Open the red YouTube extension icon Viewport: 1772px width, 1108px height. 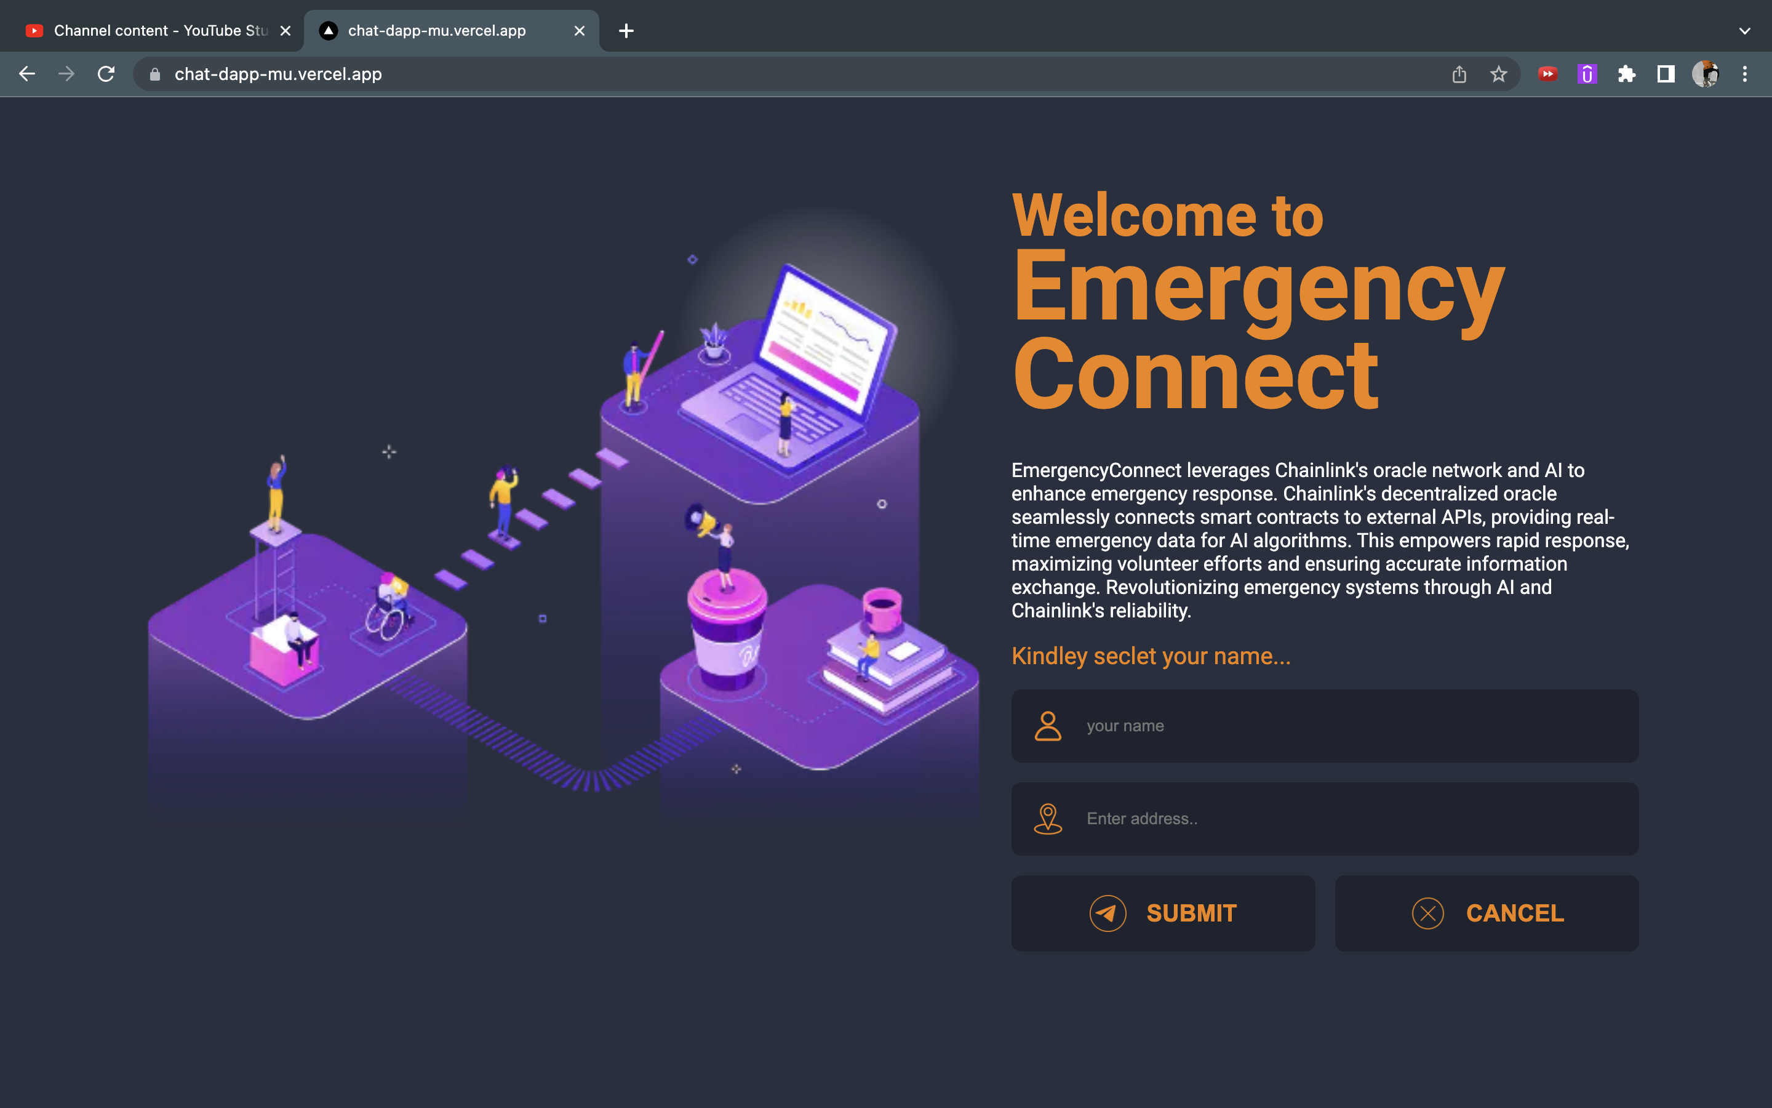[x=1547, y=74]
